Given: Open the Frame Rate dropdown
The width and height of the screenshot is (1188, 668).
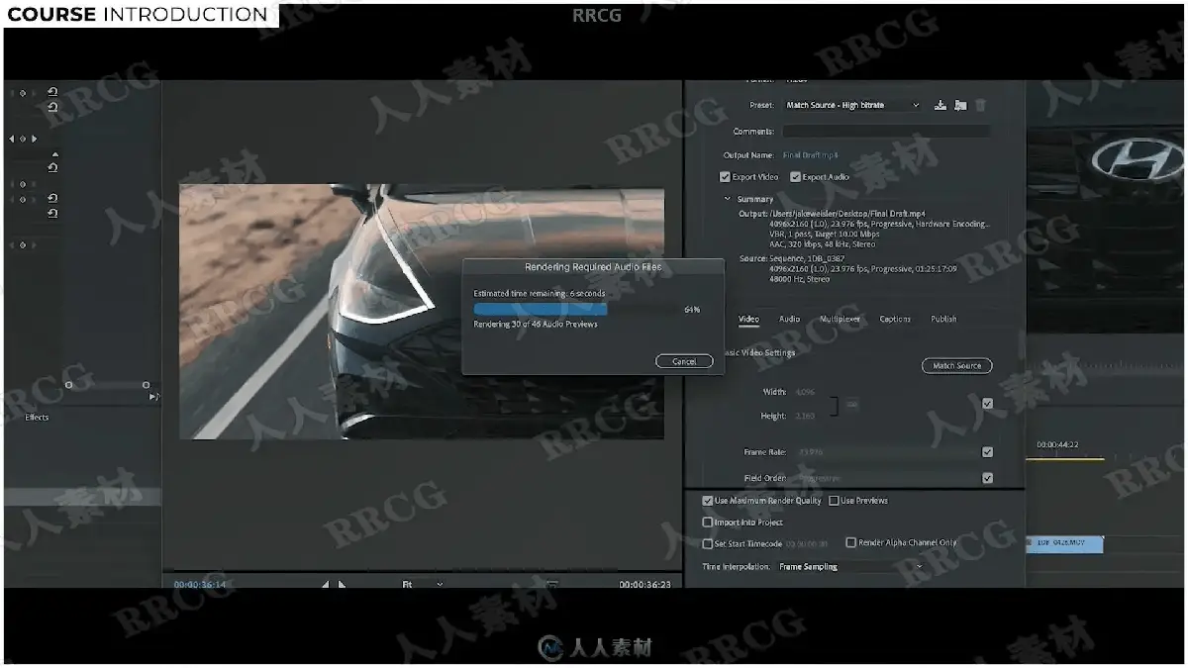Looking at the screenshot, I should click(x=886, y=452).
